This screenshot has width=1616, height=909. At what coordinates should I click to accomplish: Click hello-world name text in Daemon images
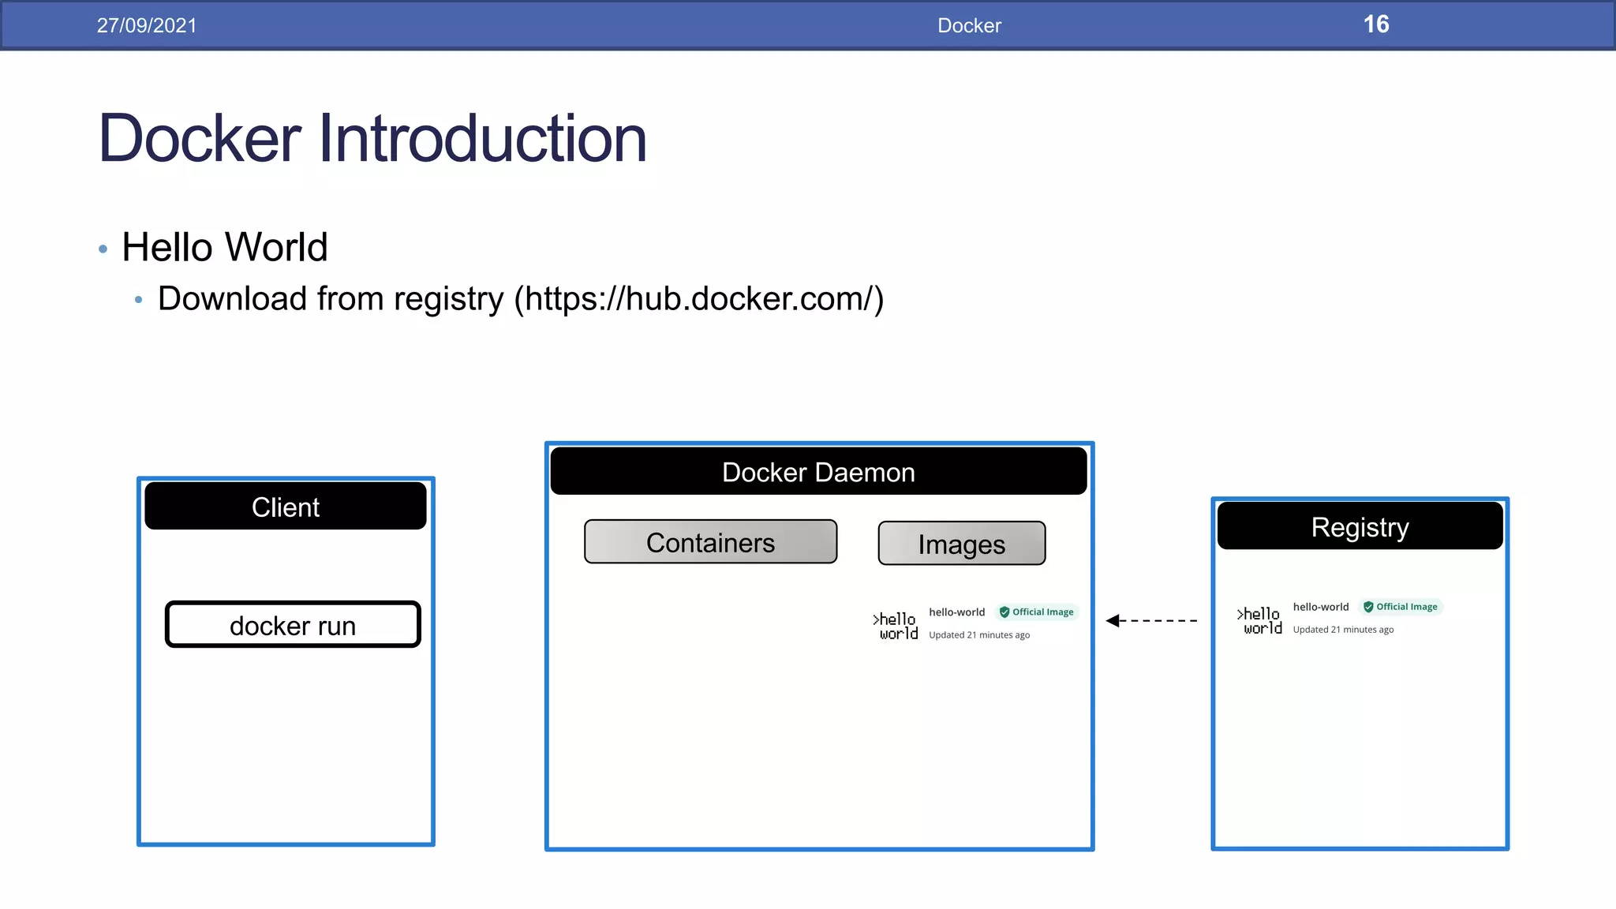point(956,612)
